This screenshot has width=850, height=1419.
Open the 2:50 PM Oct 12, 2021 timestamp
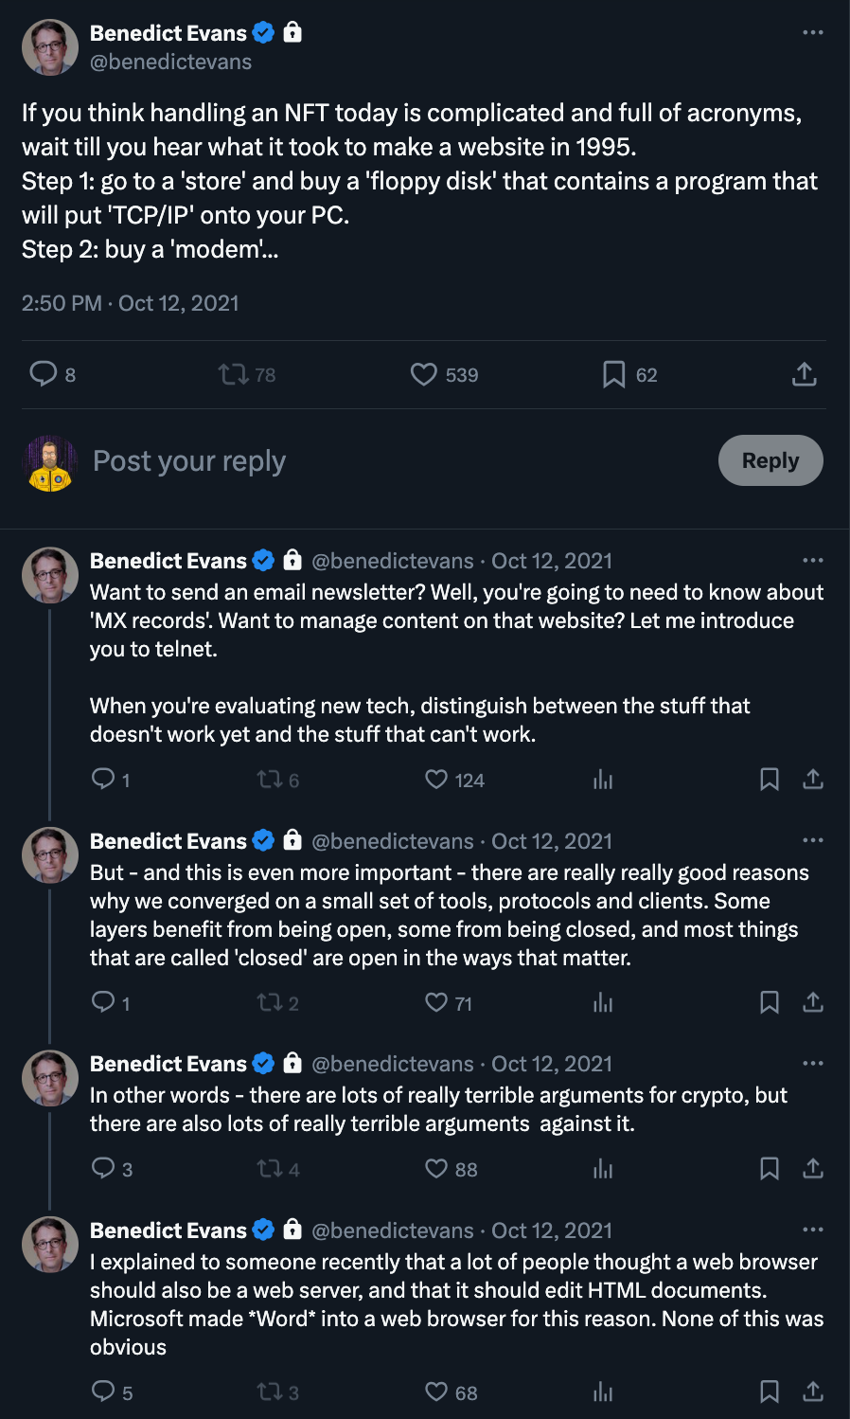(x=131, y=303)
